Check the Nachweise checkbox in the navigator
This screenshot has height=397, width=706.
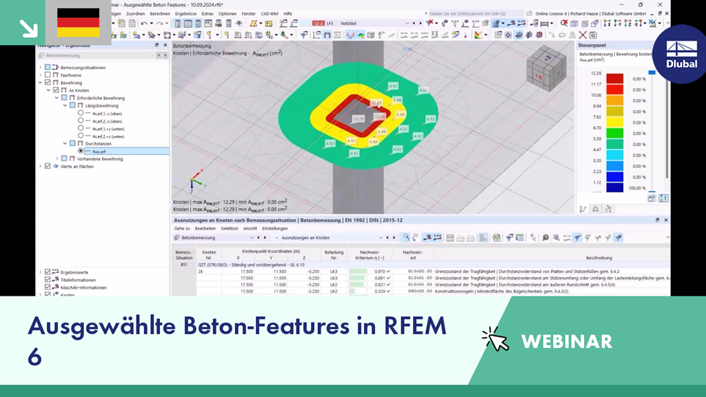[46, 75]
